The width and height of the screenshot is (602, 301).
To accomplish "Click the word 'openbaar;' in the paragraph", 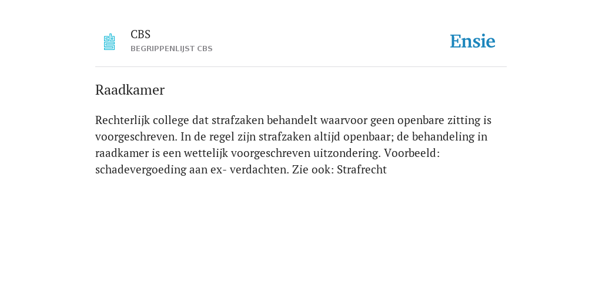I will tap(369, 137).
